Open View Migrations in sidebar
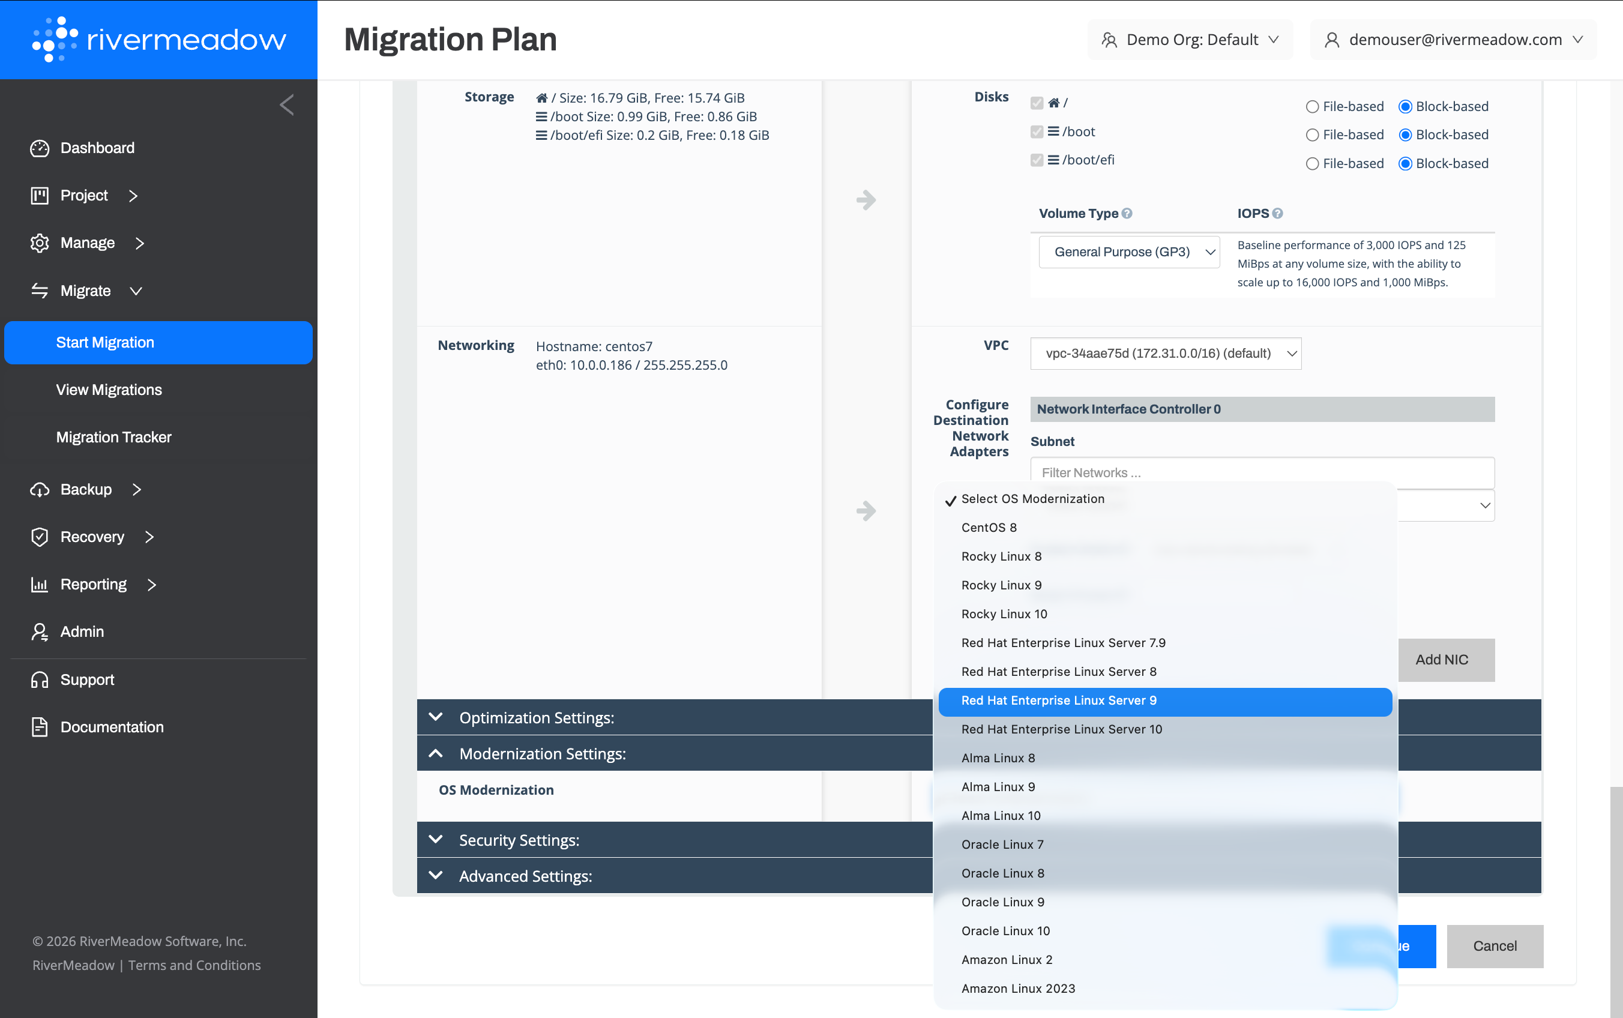This screenshot has width=1623, height=1018. pos(109,390)
